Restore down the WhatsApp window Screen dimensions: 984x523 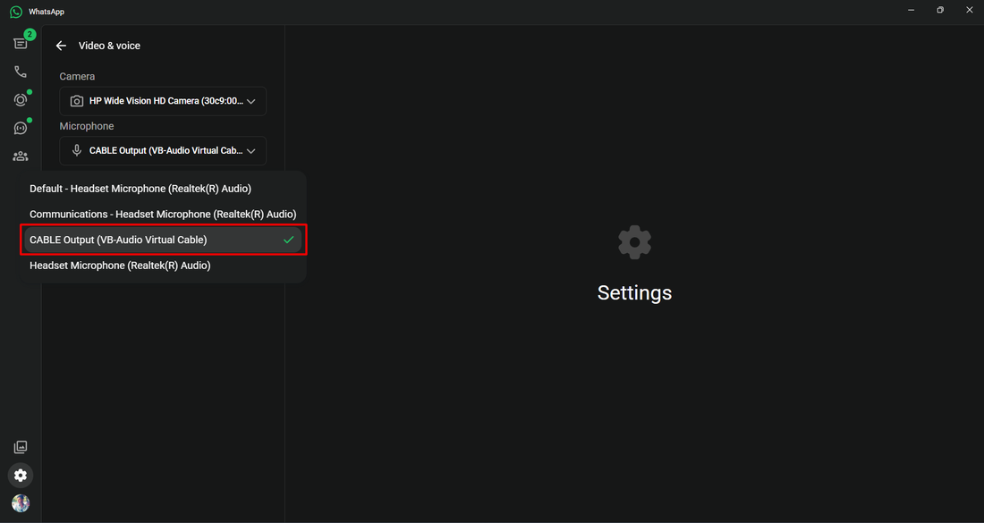coord(940,10)
